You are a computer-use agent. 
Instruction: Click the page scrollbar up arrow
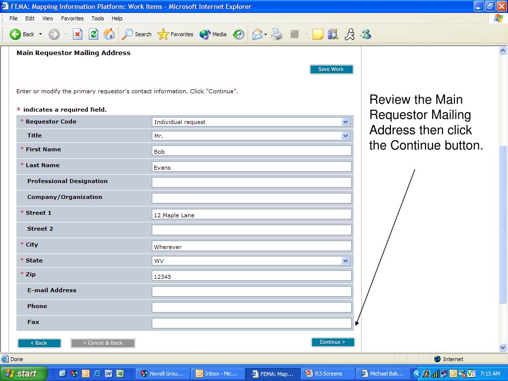pyautogui.click(x=503, y=50)
